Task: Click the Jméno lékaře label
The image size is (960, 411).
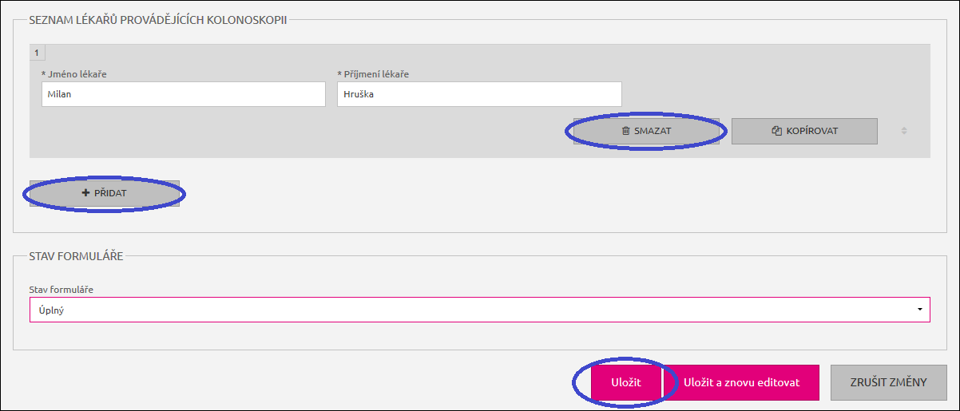Action: point(74,74)
